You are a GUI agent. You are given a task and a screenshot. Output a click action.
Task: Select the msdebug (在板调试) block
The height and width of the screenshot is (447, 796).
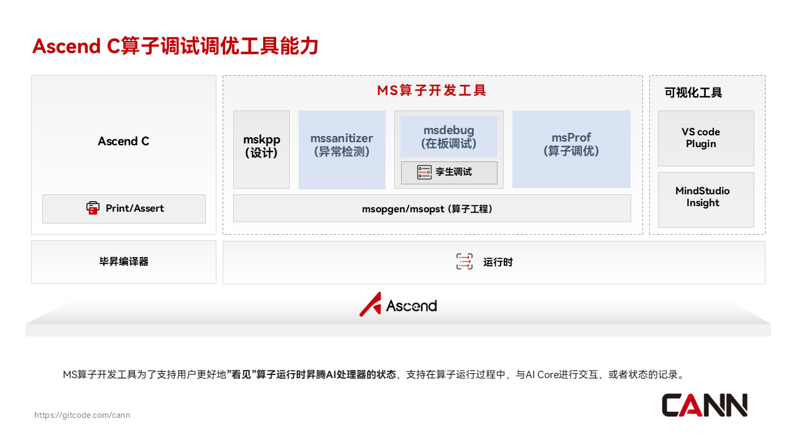click(449, 137)
